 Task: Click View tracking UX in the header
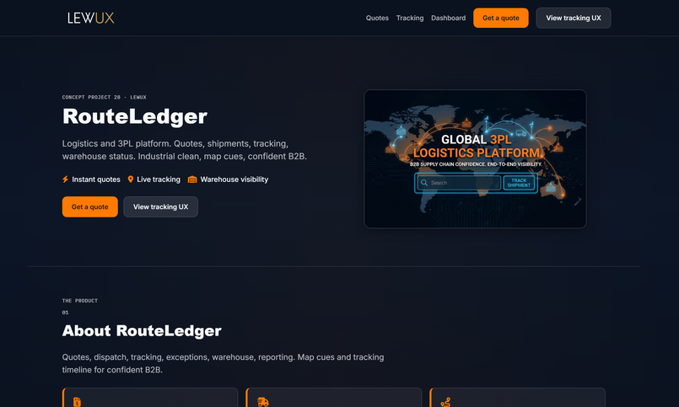click(x=573, y=18)
